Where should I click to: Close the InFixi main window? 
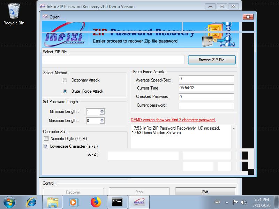click(x=233, y=7)
